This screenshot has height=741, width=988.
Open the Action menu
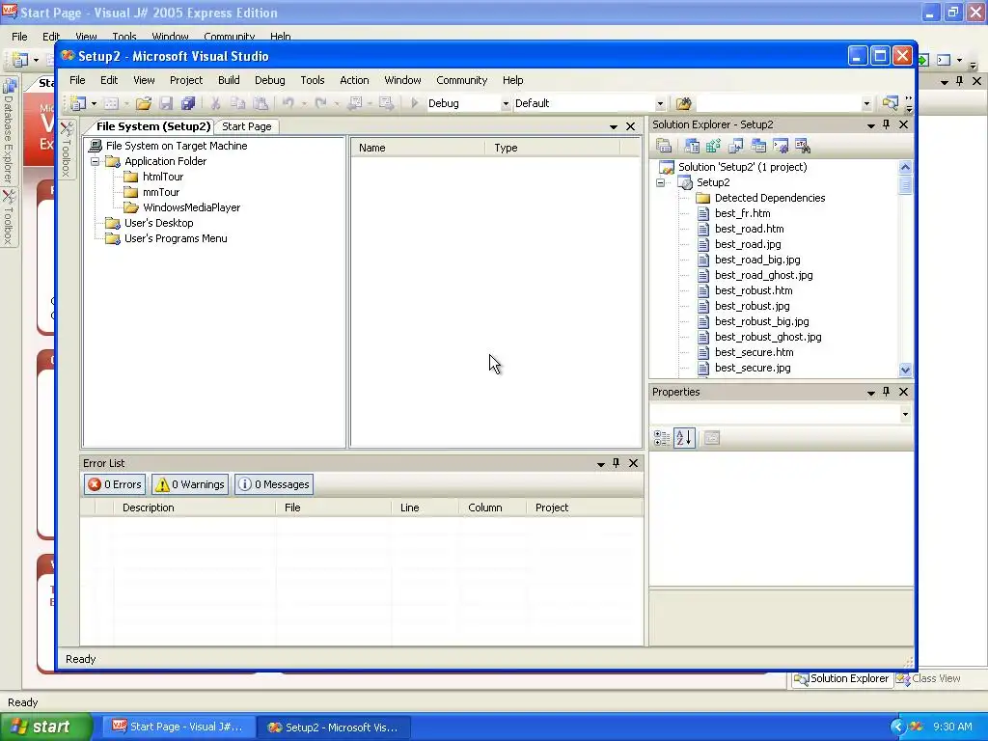click(x=354, y=80)
